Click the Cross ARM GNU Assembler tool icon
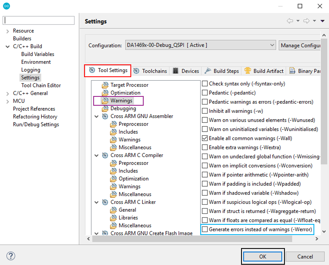The width and height of the screenshot is (329, 265). (105, 116)
